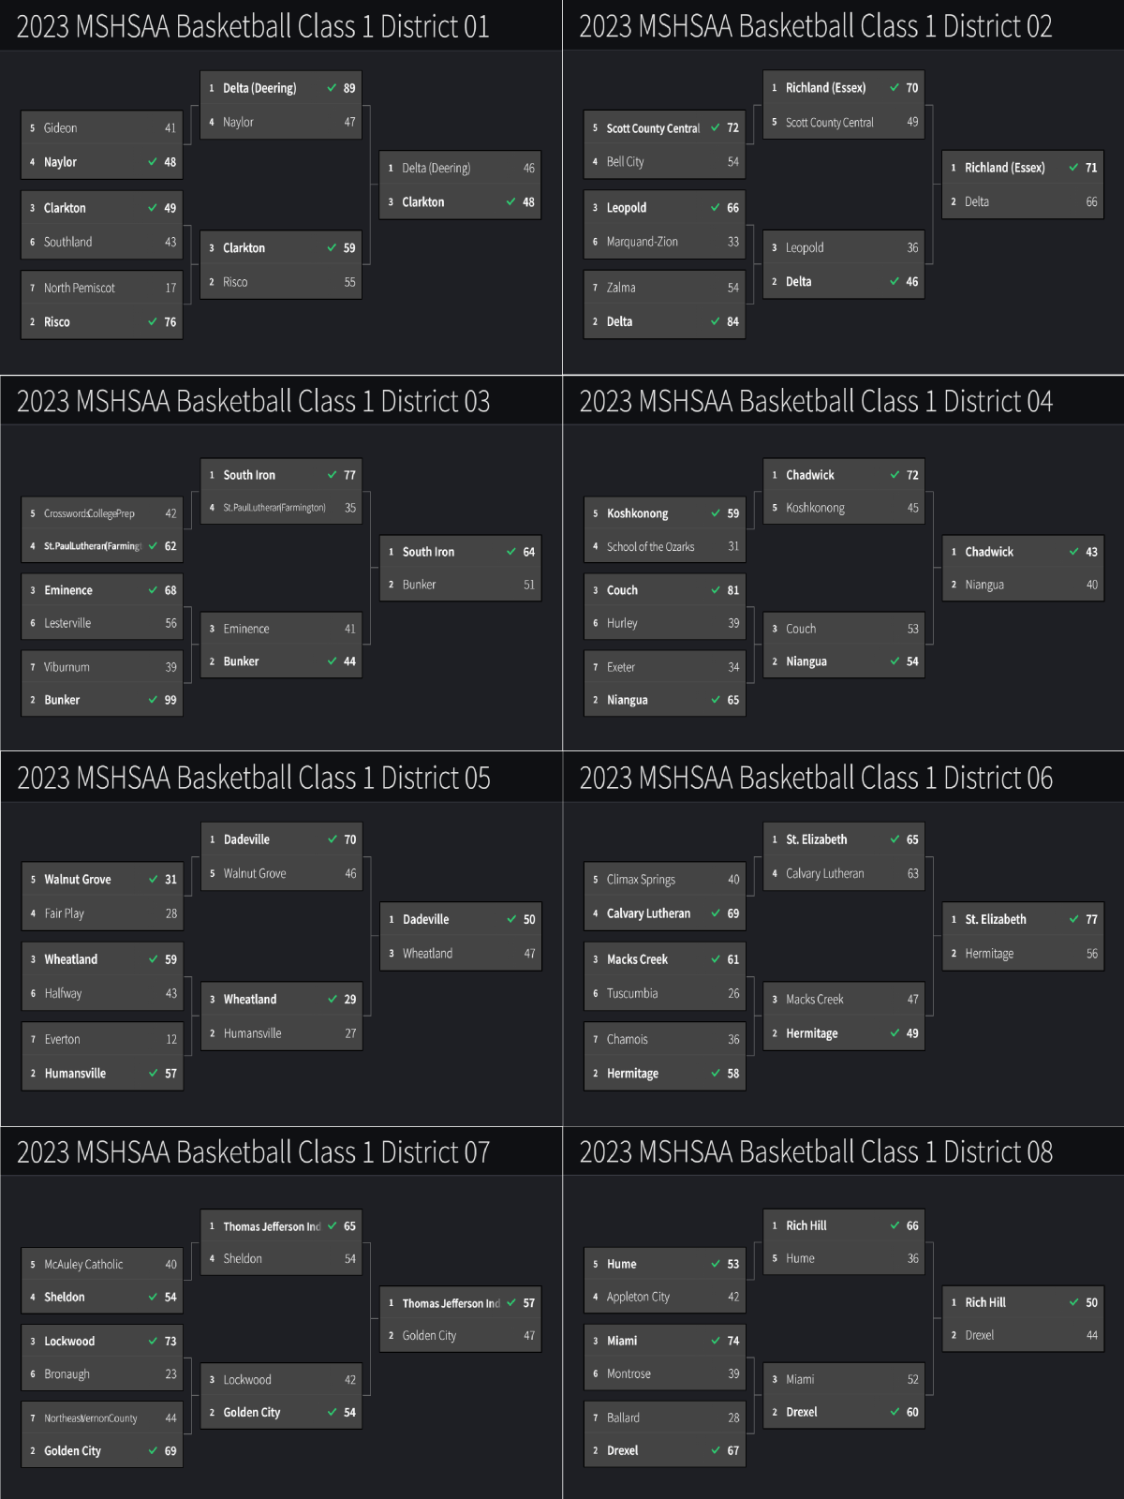This screenshot has width=1124, height=1499.
Task: Click the winner checkmark beside Richland (Essex) 71
Action: click(x=1073, y=168)
